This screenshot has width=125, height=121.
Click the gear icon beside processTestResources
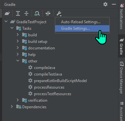[30, 94]
